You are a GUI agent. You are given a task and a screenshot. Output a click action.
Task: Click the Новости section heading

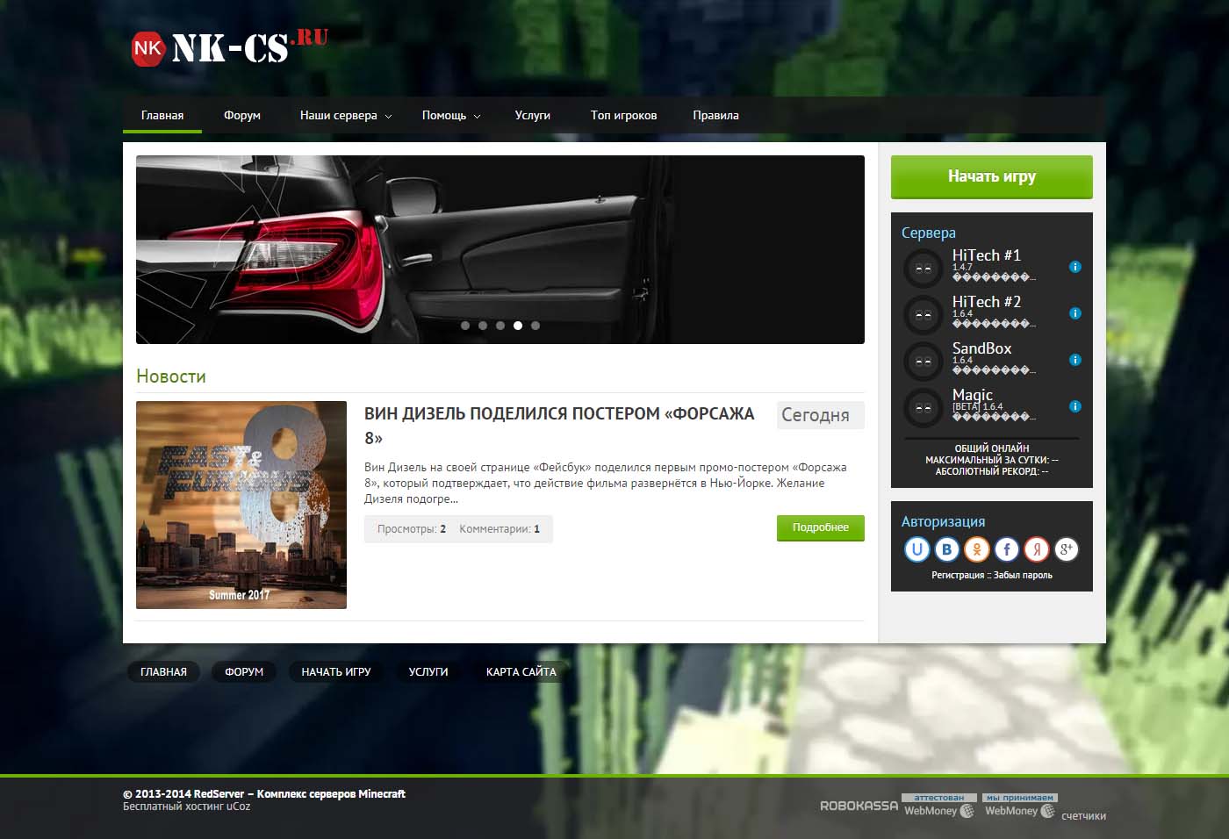click(171, 376)
